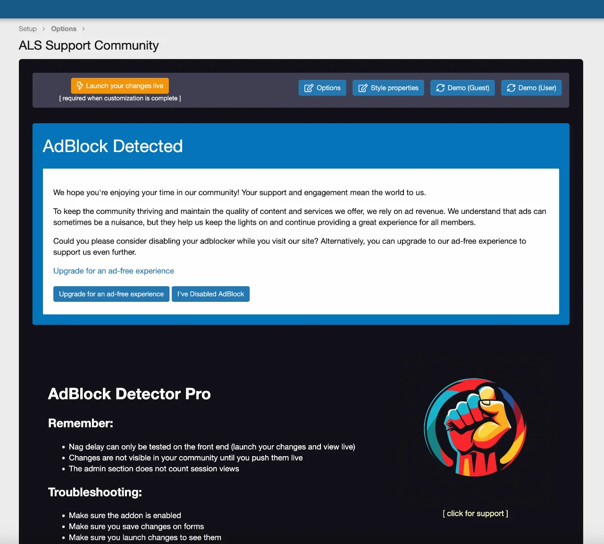Open the Options button label in the toolbar

point(328,88)
